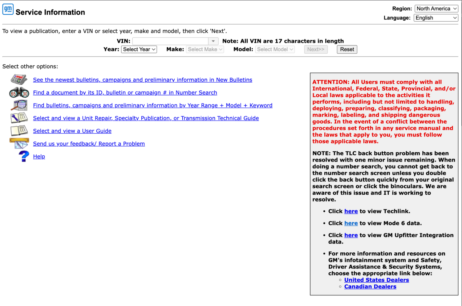
Task: Open the Language dropdown
Action: (436, 18)
